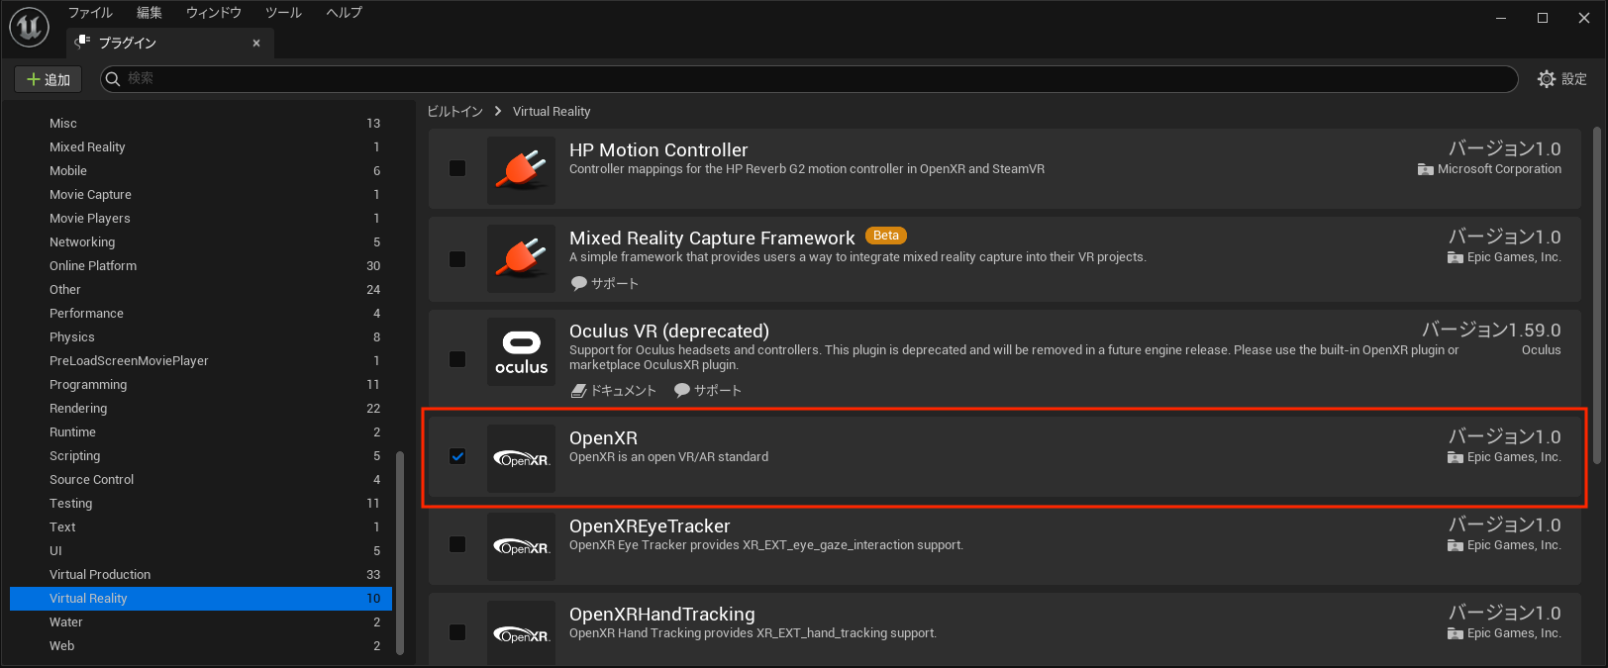Select the Movie Players category
1608x668 pixels.
coord(201,219)
